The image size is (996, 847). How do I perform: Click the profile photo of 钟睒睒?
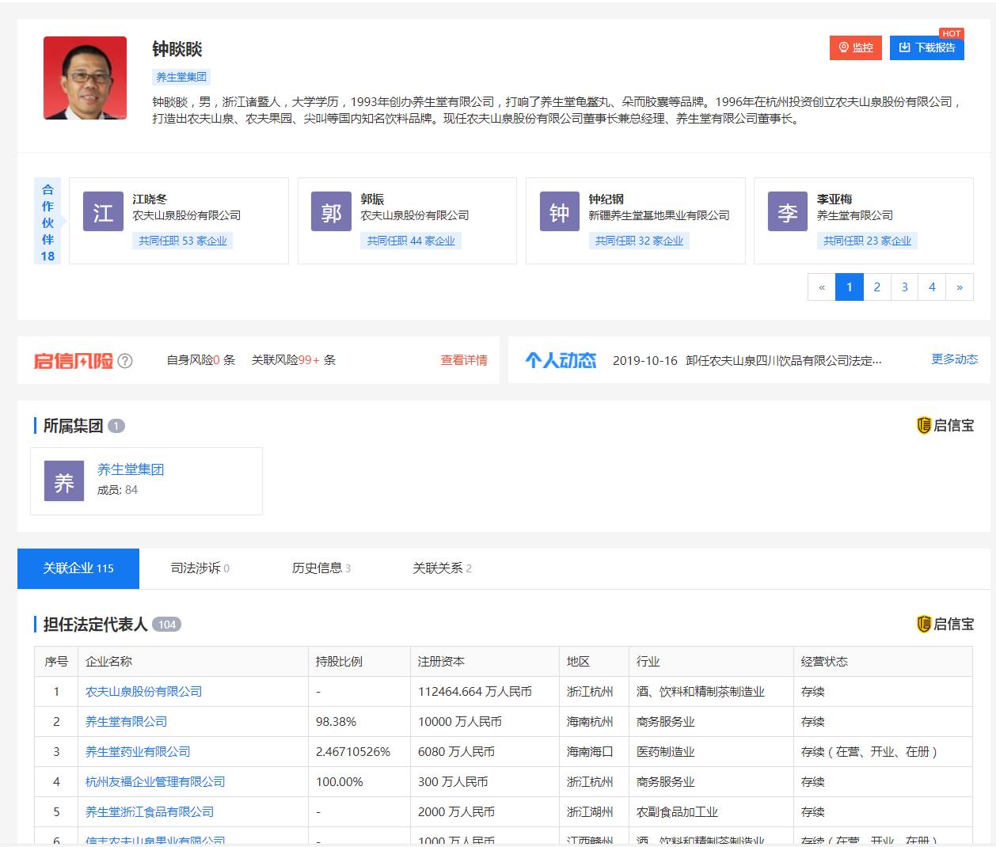tap(84, 78)
